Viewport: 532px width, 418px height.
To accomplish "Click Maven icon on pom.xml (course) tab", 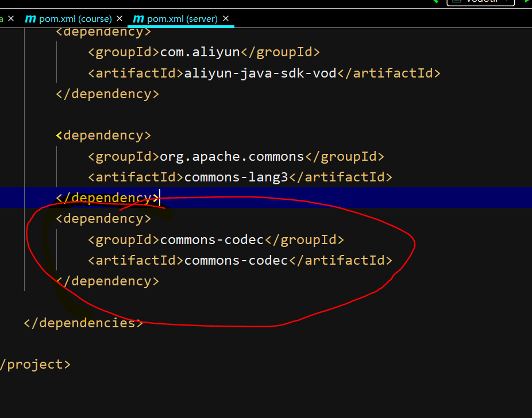I will click(30, 19).
